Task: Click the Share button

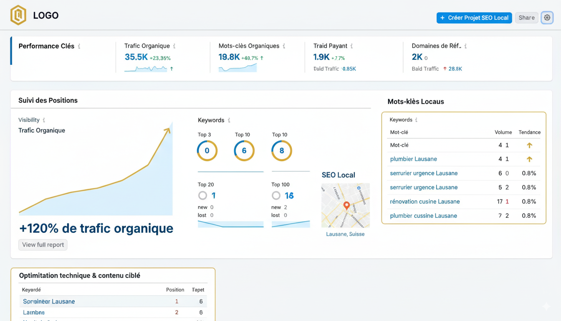Action: (526, 18)
